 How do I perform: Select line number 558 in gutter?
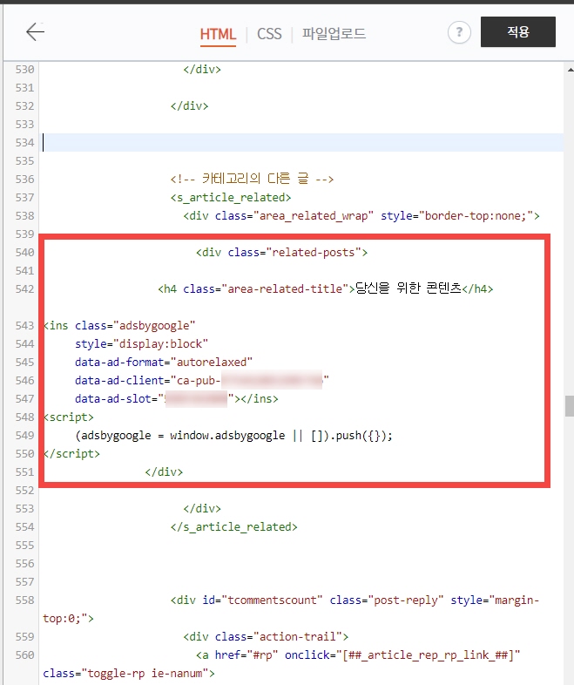point(24,600)
